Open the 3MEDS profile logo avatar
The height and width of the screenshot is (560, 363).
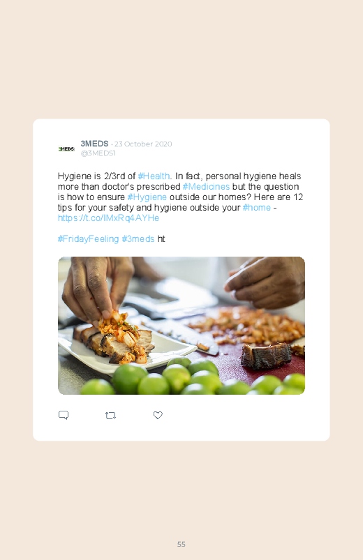click(66, 149)
